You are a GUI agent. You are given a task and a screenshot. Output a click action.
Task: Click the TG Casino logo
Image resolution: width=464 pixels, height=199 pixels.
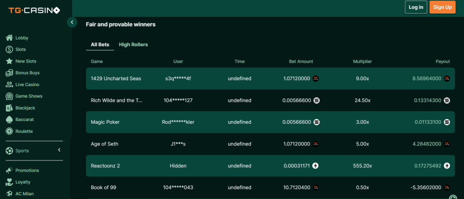coord(34,10)
